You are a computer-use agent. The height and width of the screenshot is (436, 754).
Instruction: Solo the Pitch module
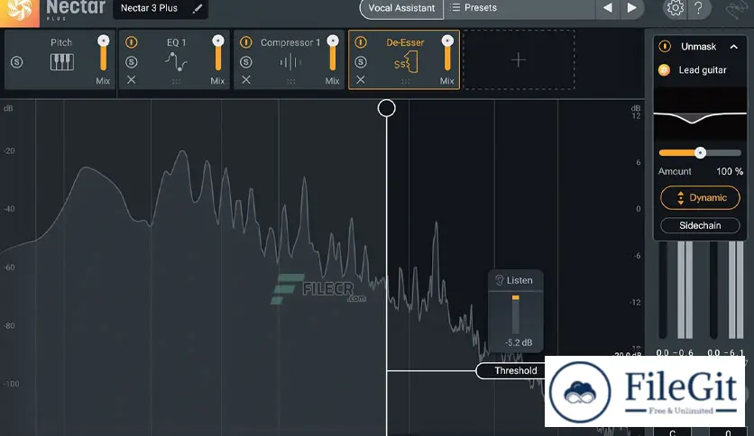pos(17,62)
